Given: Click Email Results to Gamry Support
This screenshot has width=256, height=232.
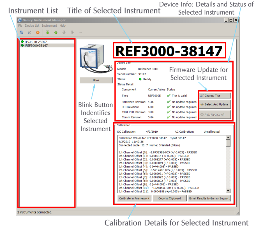Looking at the screenshot, I should click(209, 198).
